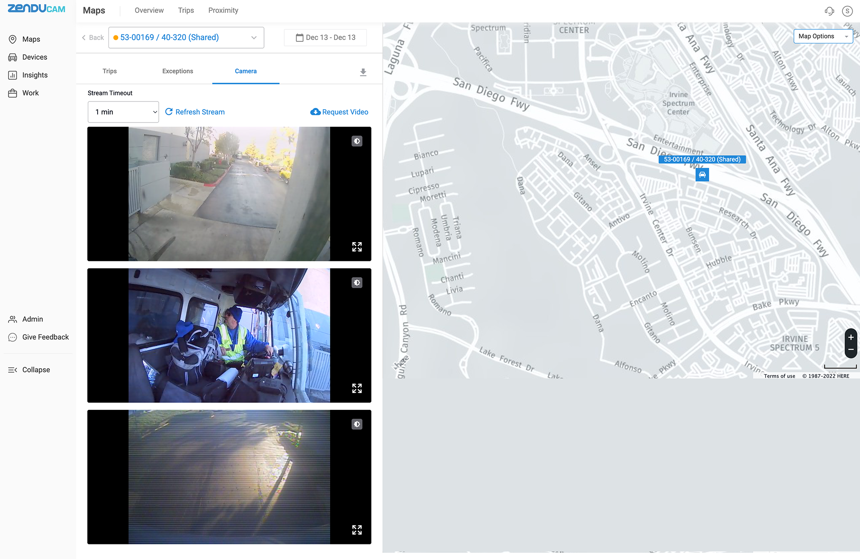Viewport: 860px width, 559px height.
Task: Expand the bottom camera feed to fullscreen
Action: (x=357, y=530)
